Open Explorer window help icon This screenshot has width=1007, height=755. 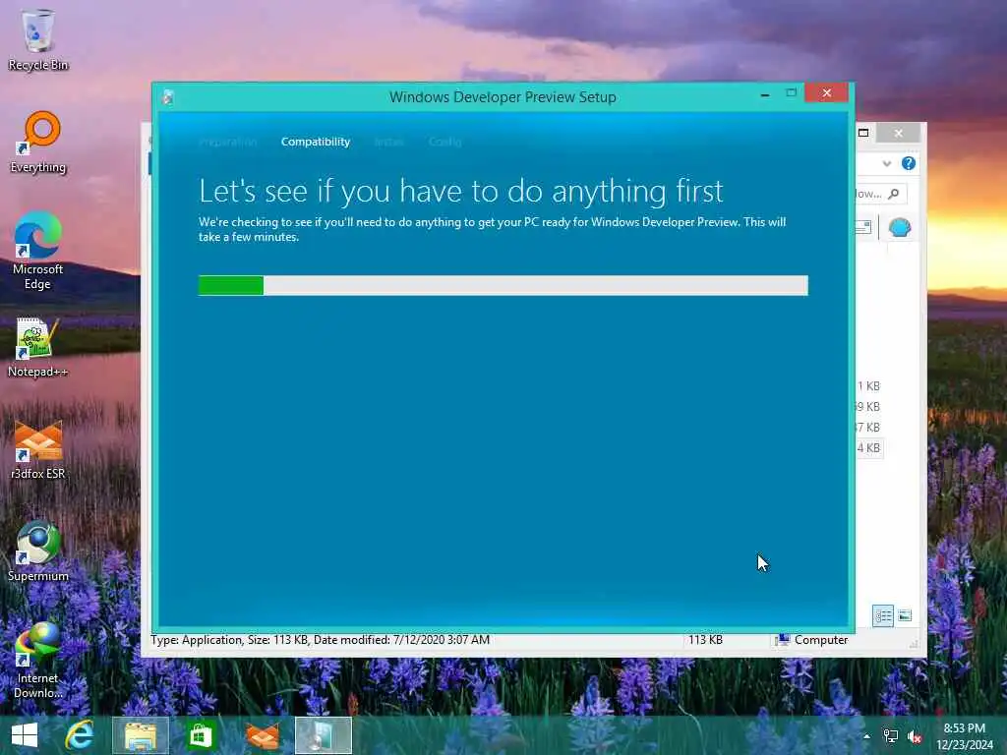[908, 163]
